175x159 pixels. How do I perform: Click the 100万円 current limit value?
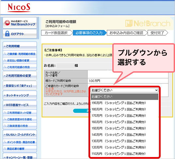tap(94, 81)
